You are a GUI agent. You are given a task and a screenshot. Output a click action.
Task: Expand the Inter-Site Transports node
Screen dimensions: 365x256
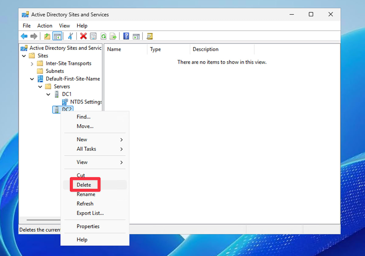32,64
